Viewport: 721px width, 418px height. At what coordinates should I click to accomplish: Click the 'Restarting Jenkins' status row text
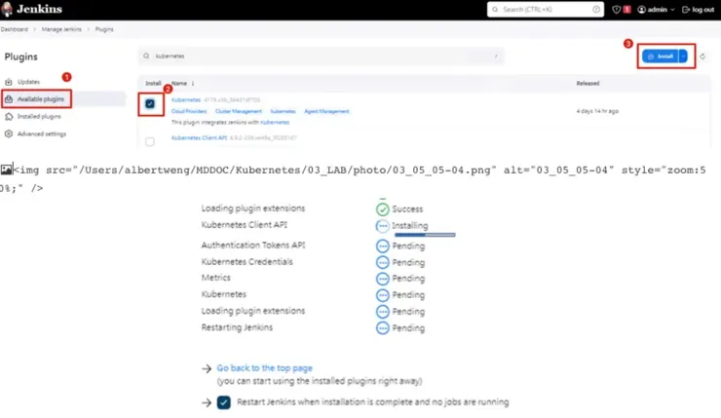click(x=237, y=327)
